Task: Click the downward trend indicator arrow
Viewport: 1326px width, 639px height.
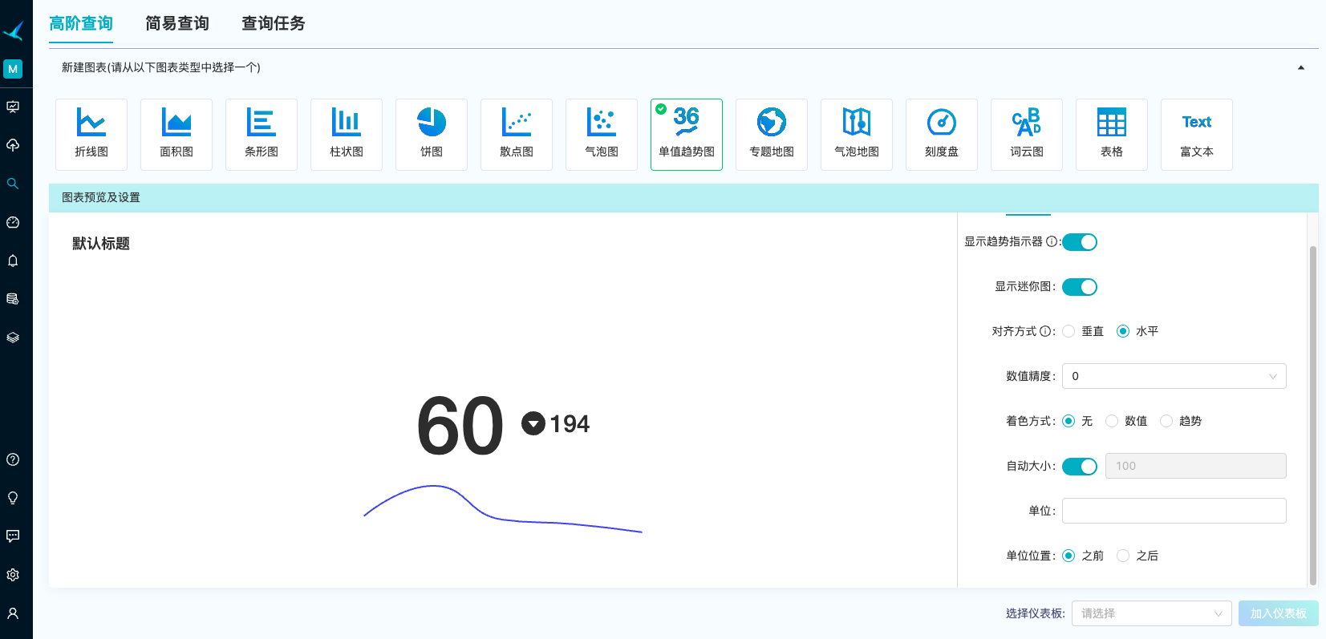Action: pos(533,423)
